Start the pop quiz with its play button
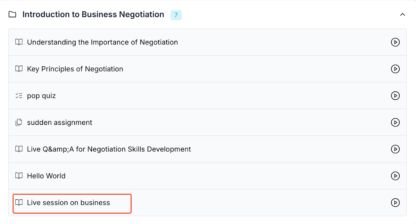This screenshot has height=224, width=416. [395, 95]
